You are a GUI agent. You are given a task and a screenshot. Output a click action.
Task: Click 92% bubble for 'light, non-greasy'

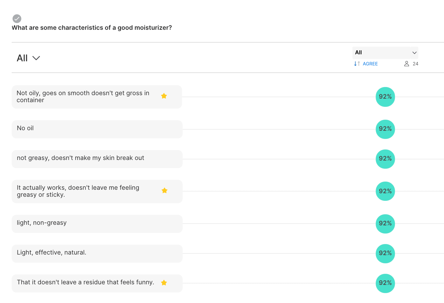tap(385, 224)
